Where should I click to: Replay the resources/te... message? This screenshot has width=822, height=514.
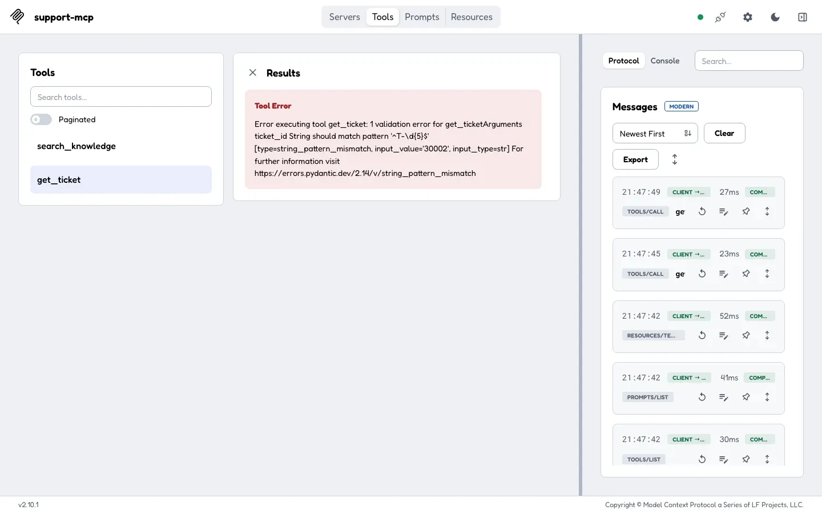pyautogui.click(x=702, y=335)
